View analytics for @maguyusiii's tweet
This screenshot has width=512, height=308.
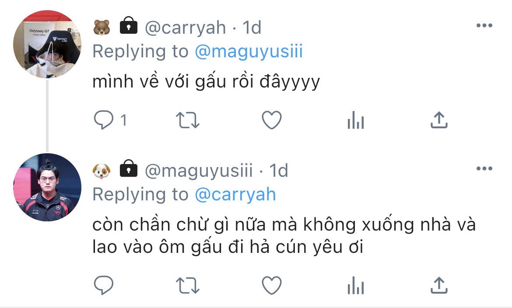click(x=356, y=285)
